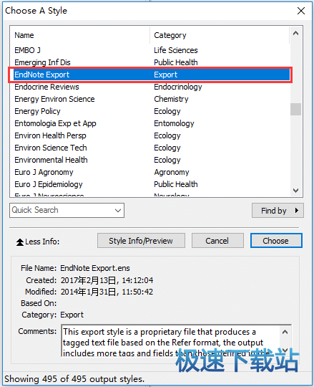Collapse details with Less Info arrow

(20, 242)
